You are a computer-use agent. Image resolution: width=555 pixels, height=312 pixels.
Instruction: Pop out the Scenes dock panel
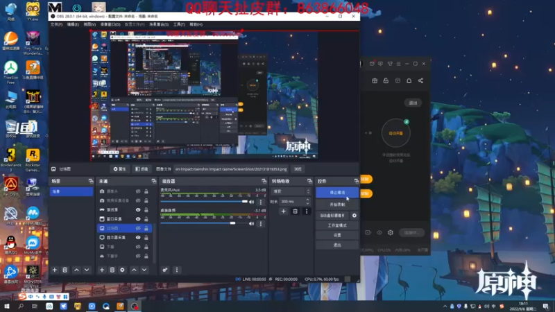click(x=91, y=181)
